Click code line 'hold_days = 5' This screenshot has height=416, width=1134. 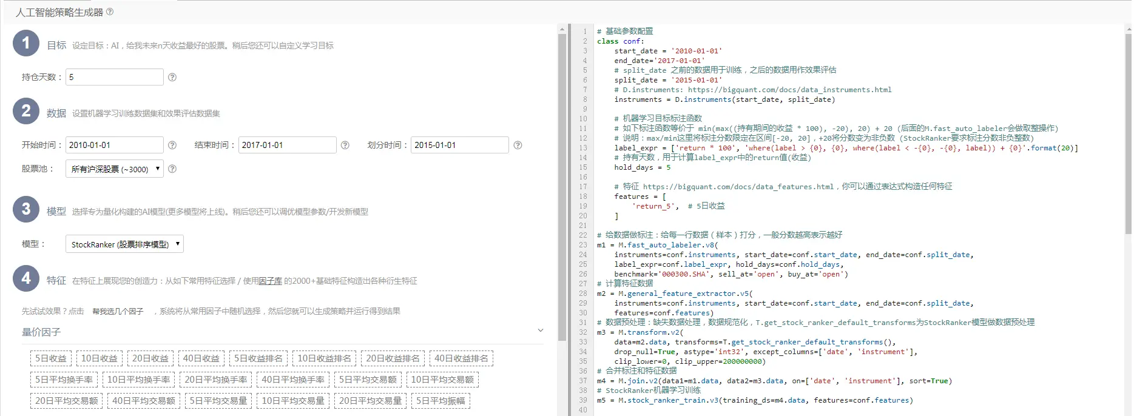click(643, 167)
